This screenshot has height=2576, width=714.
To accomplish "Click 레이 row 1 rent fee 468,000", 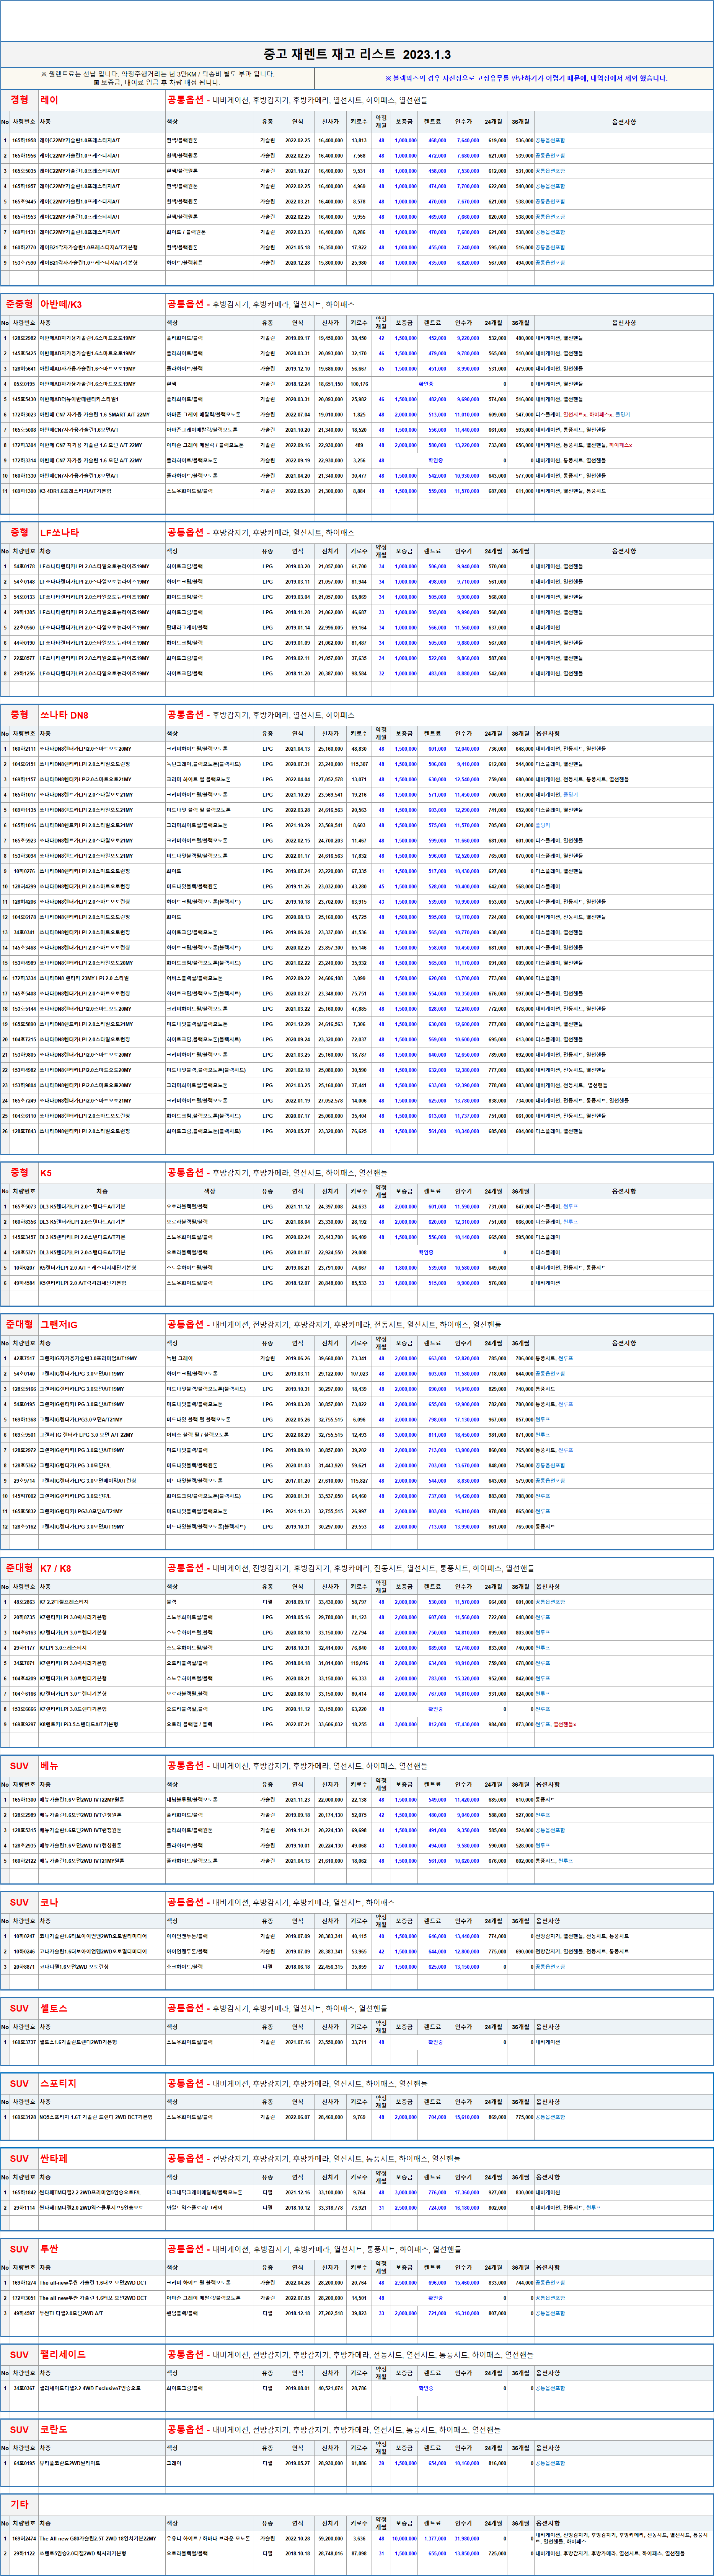I will tap(437, 141).
